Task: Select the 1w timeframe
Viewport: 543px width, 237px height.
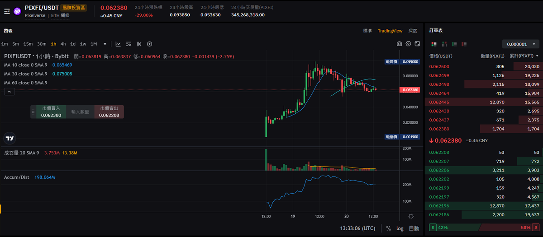Action: click(83, 44)
